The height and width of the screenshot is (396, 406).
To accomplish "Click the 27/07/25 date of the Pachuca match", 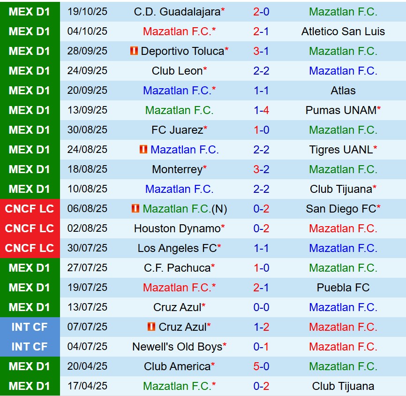I will [x=87, y=268].
